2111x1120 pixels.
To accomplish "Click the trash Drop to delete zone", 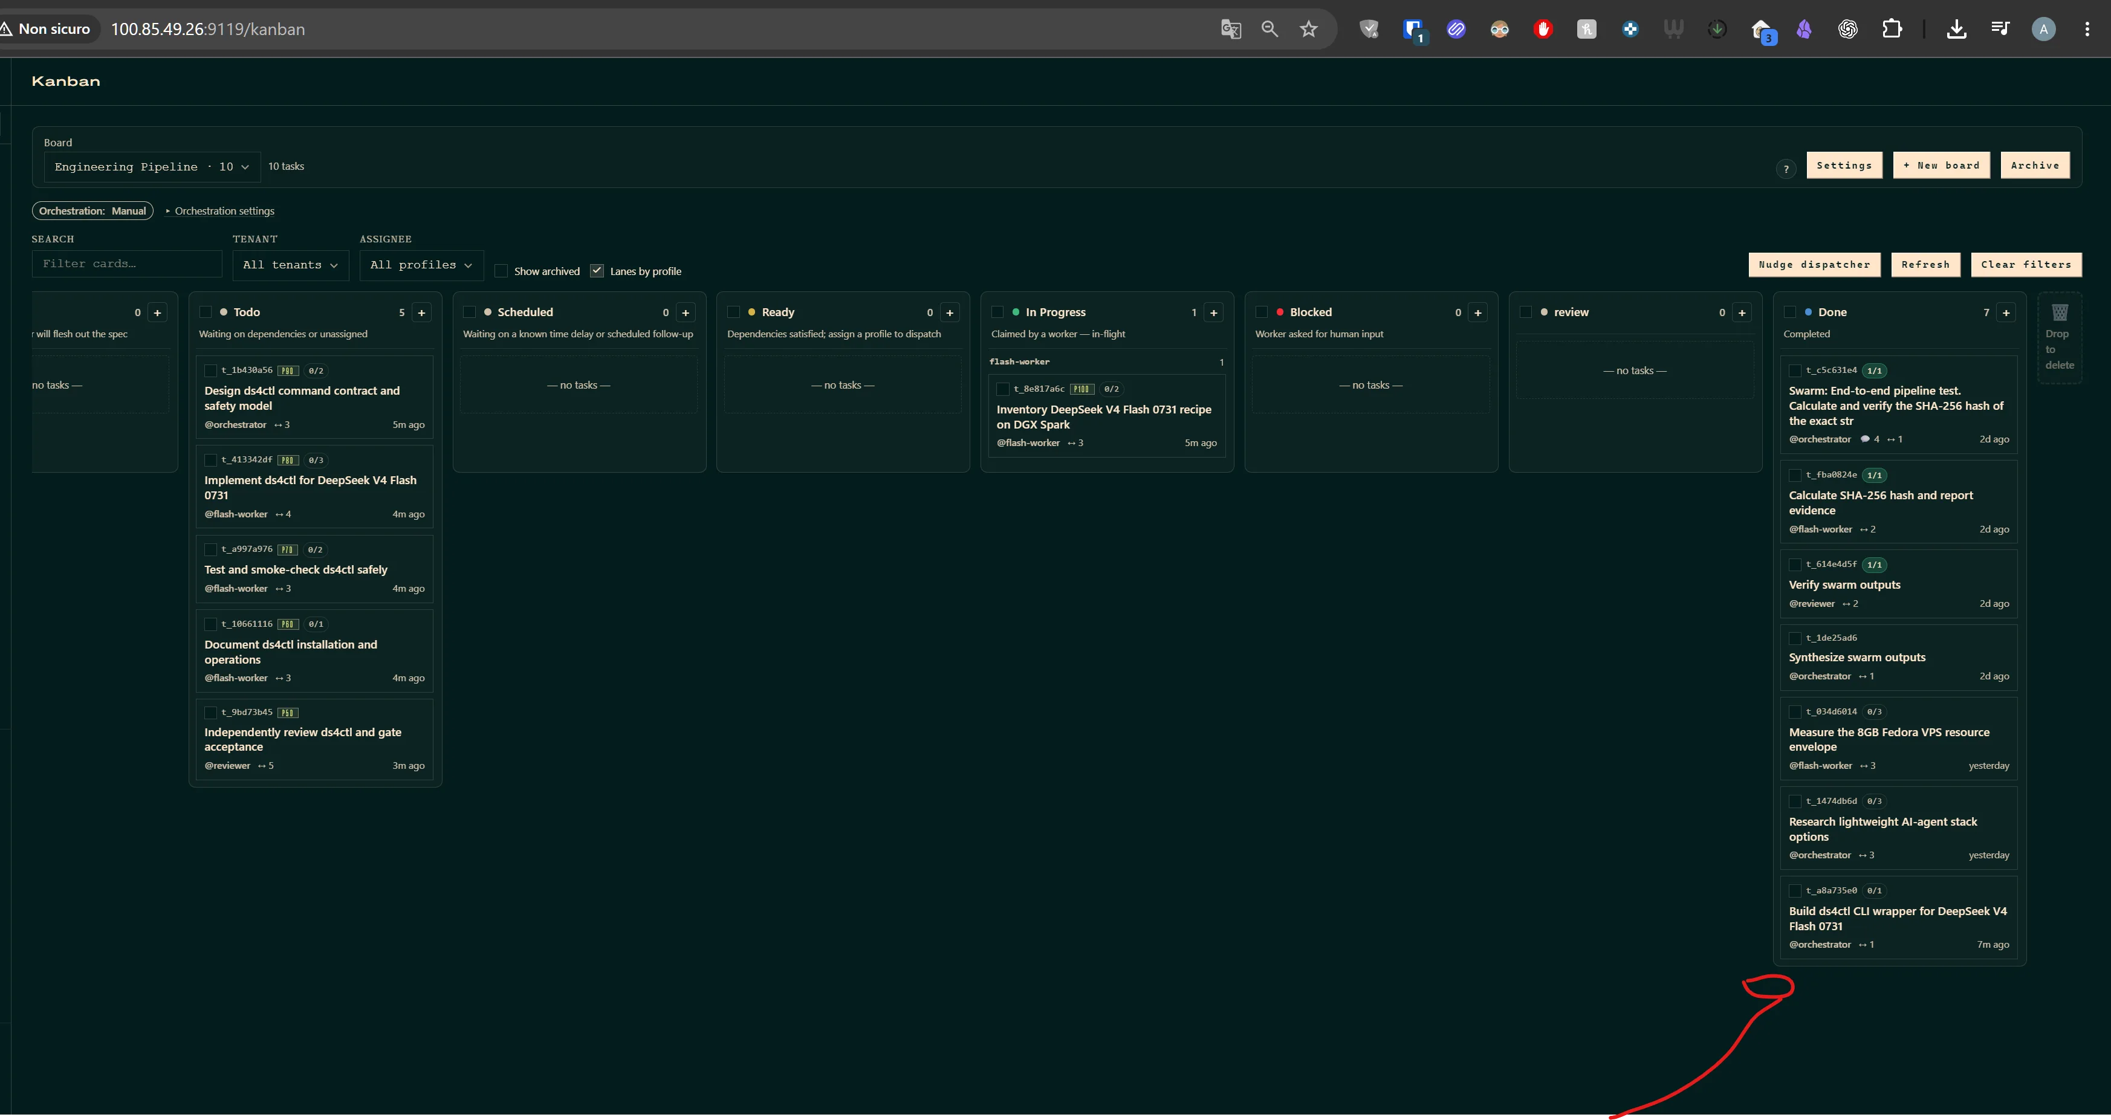I will pyautogui.click(x=2060, y=337).
